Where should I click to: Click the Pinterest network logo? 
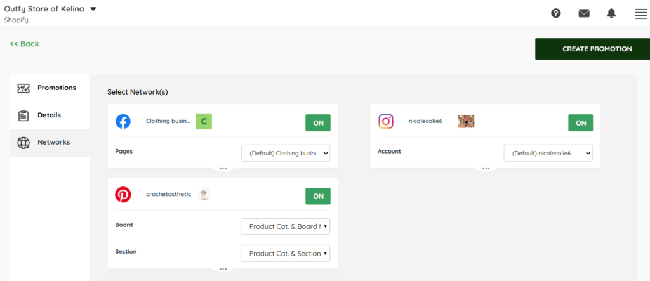(x=123, y=195)
